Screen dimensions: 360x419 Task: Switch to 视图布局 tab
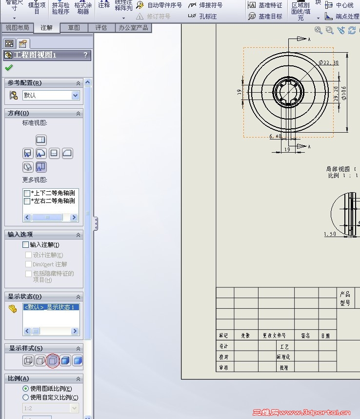click(x=18, y=27)
